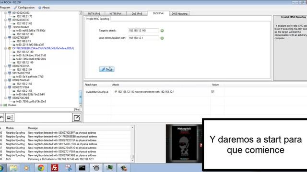Select tree row 192.168.21.56
The image size is (307, 172).
tap(24, 84)
